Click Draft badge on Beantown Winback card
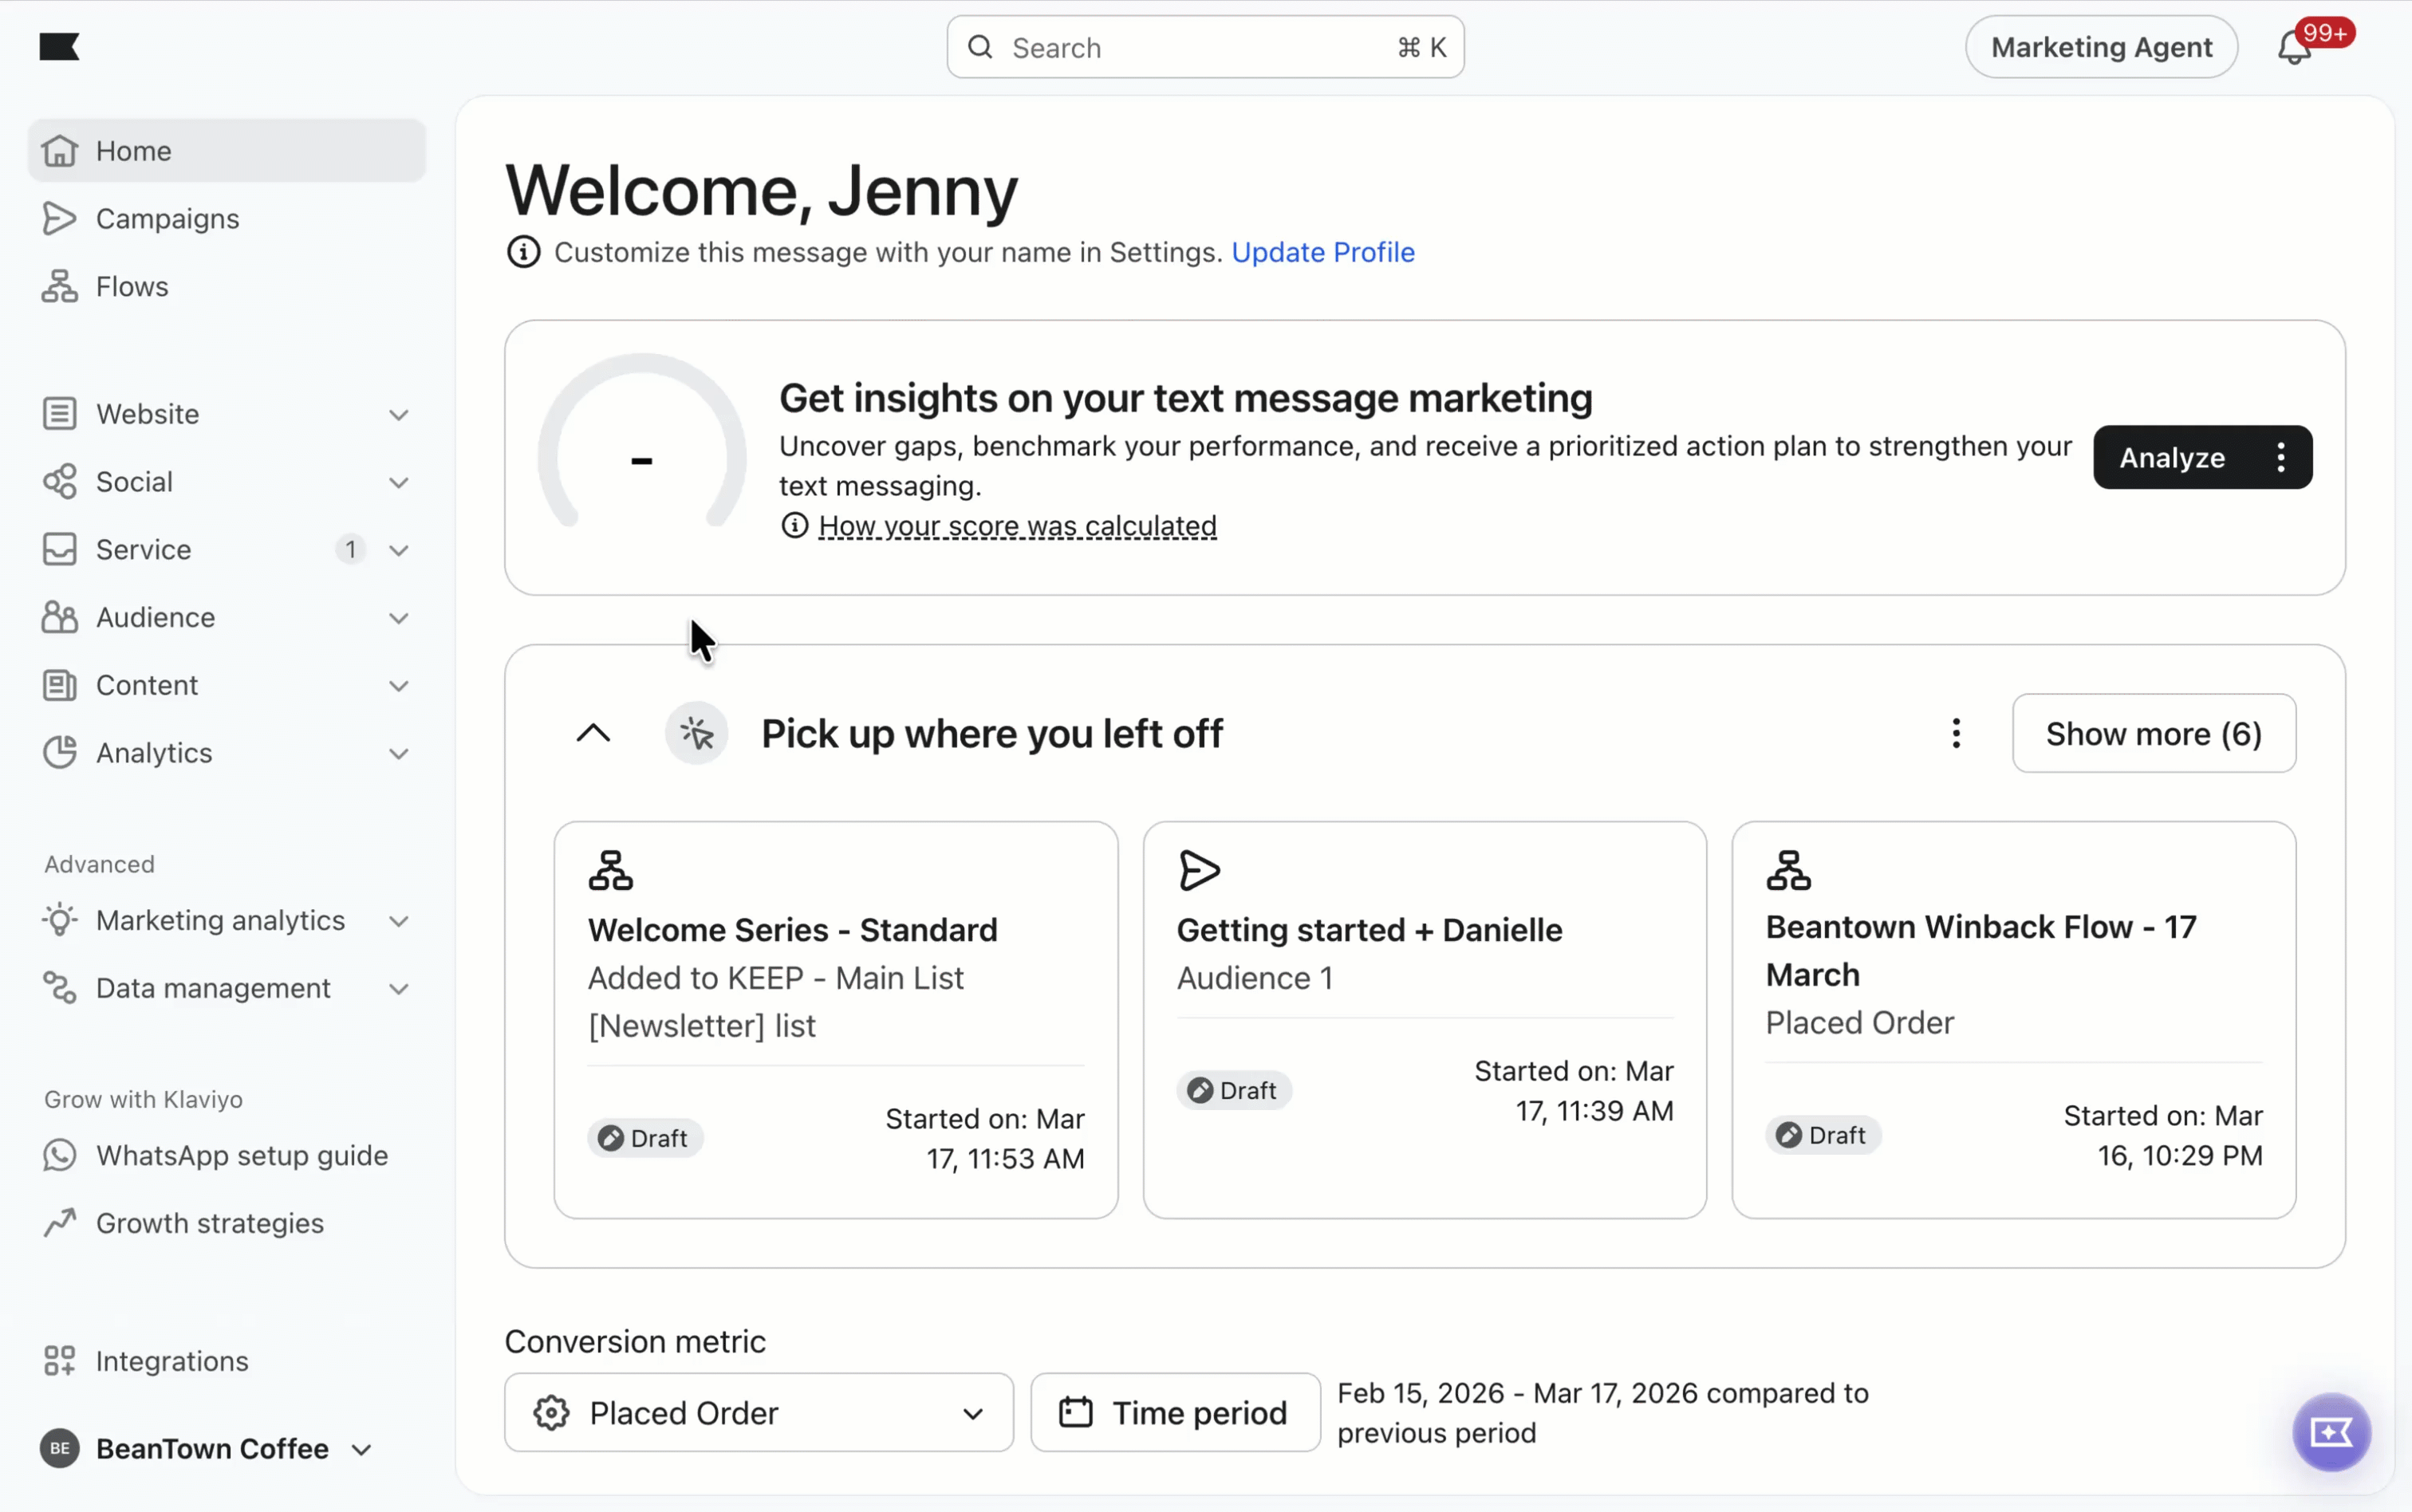 [1823, 1135]
